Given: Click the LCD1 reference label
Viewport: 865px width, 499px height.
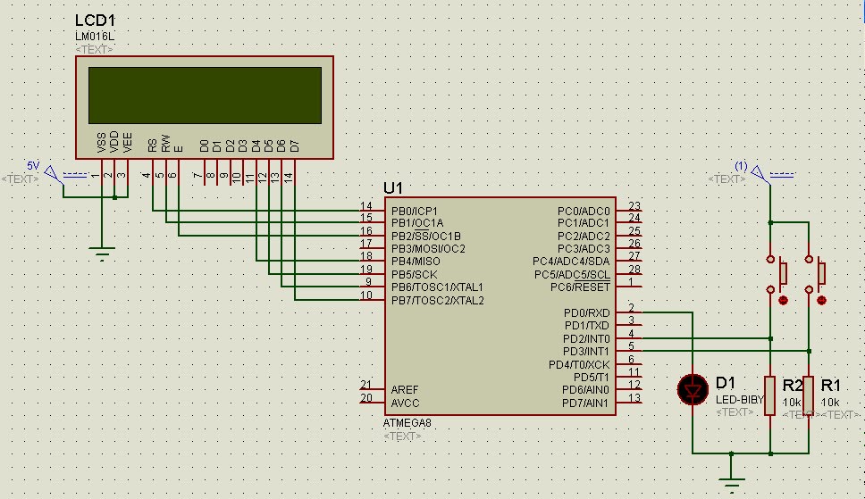Looking at the screenshot, I should [95, 21].
